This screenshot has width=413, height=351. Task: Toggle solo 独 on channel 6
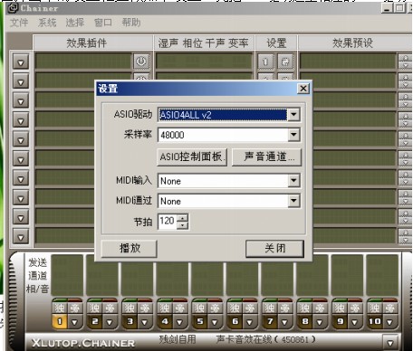[235, 308]
